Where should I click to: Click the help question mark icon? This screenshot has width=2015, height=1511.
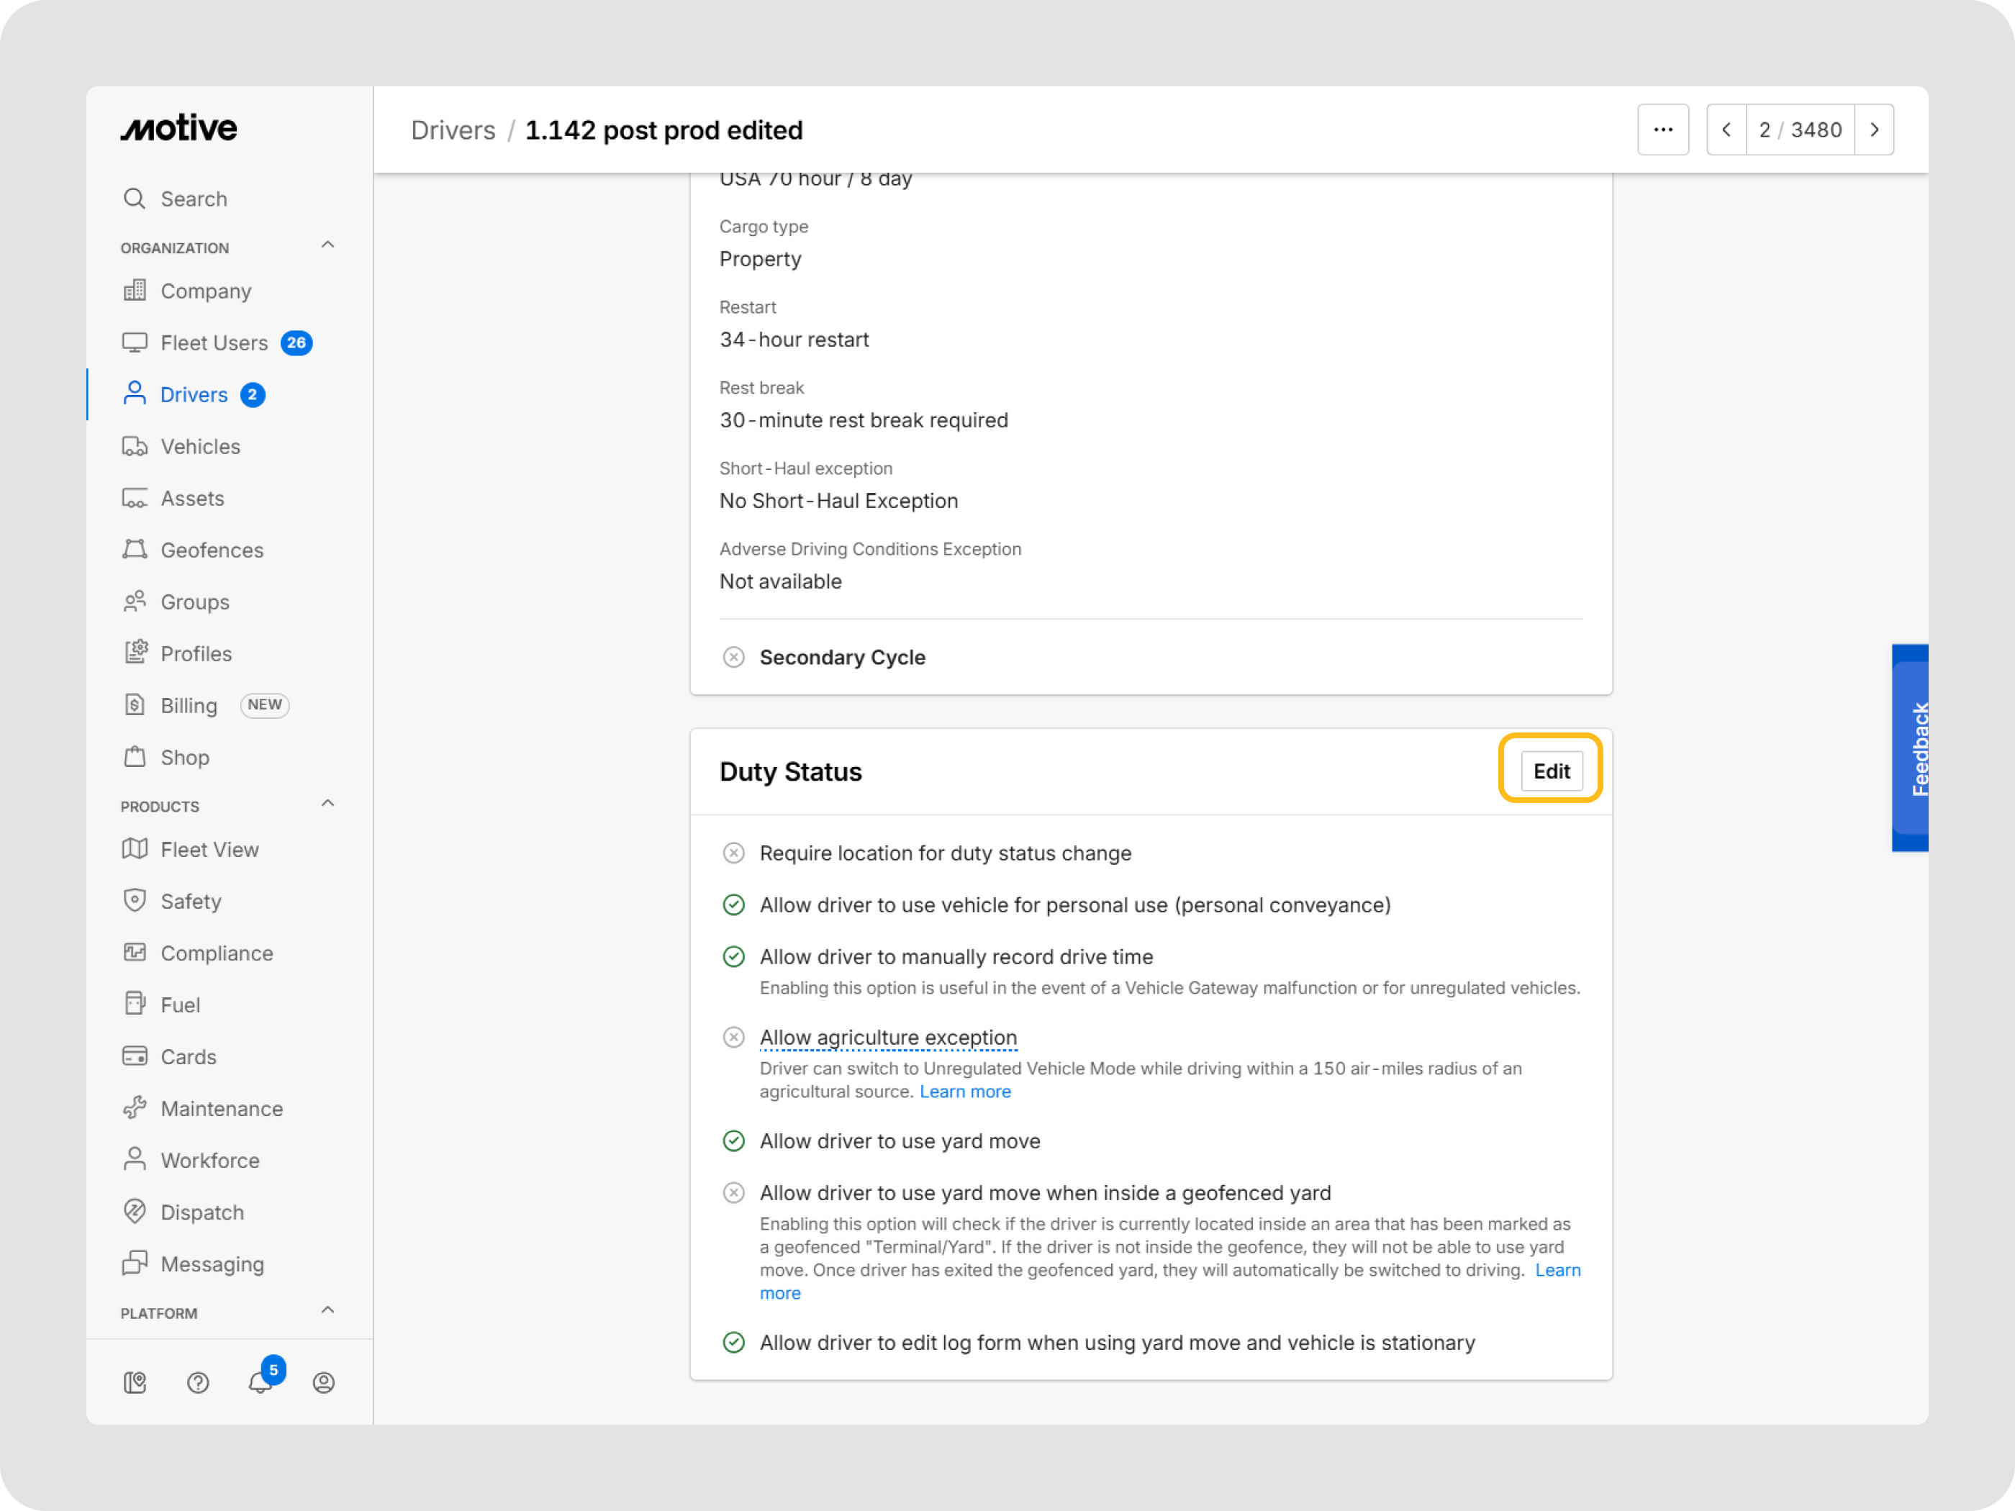198,1383
